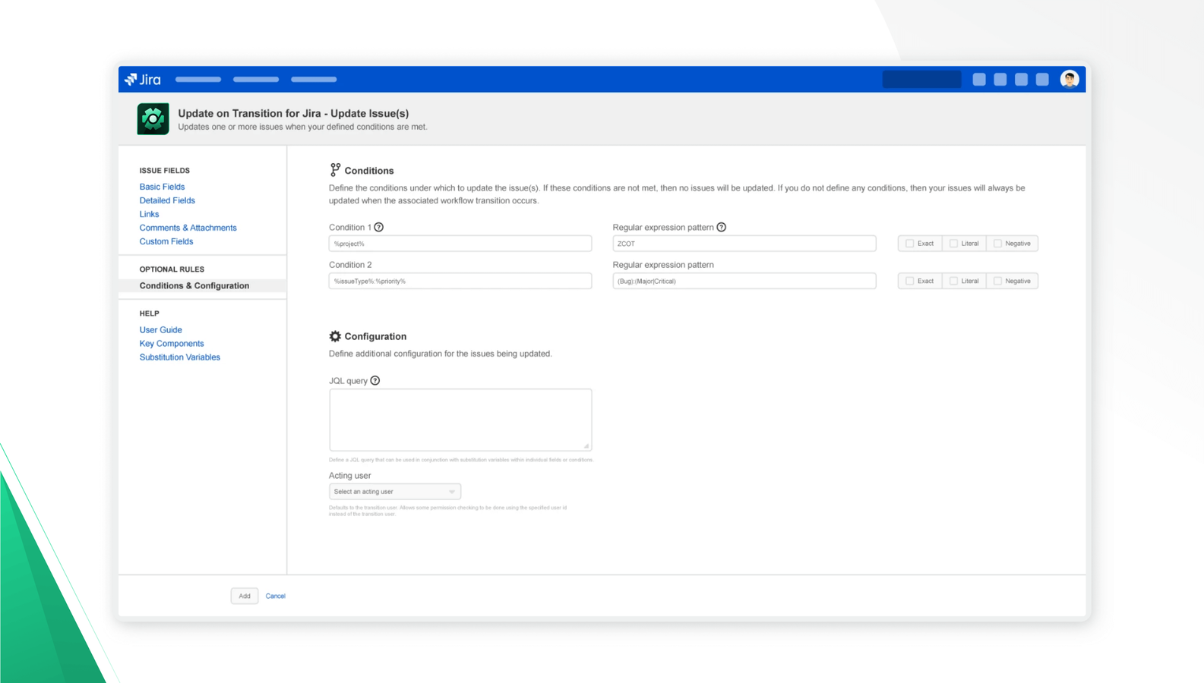The image size is (1204, 683).
Task: Click the Jira logo in header
Action: pyautogui.click(x=143, y=80)
